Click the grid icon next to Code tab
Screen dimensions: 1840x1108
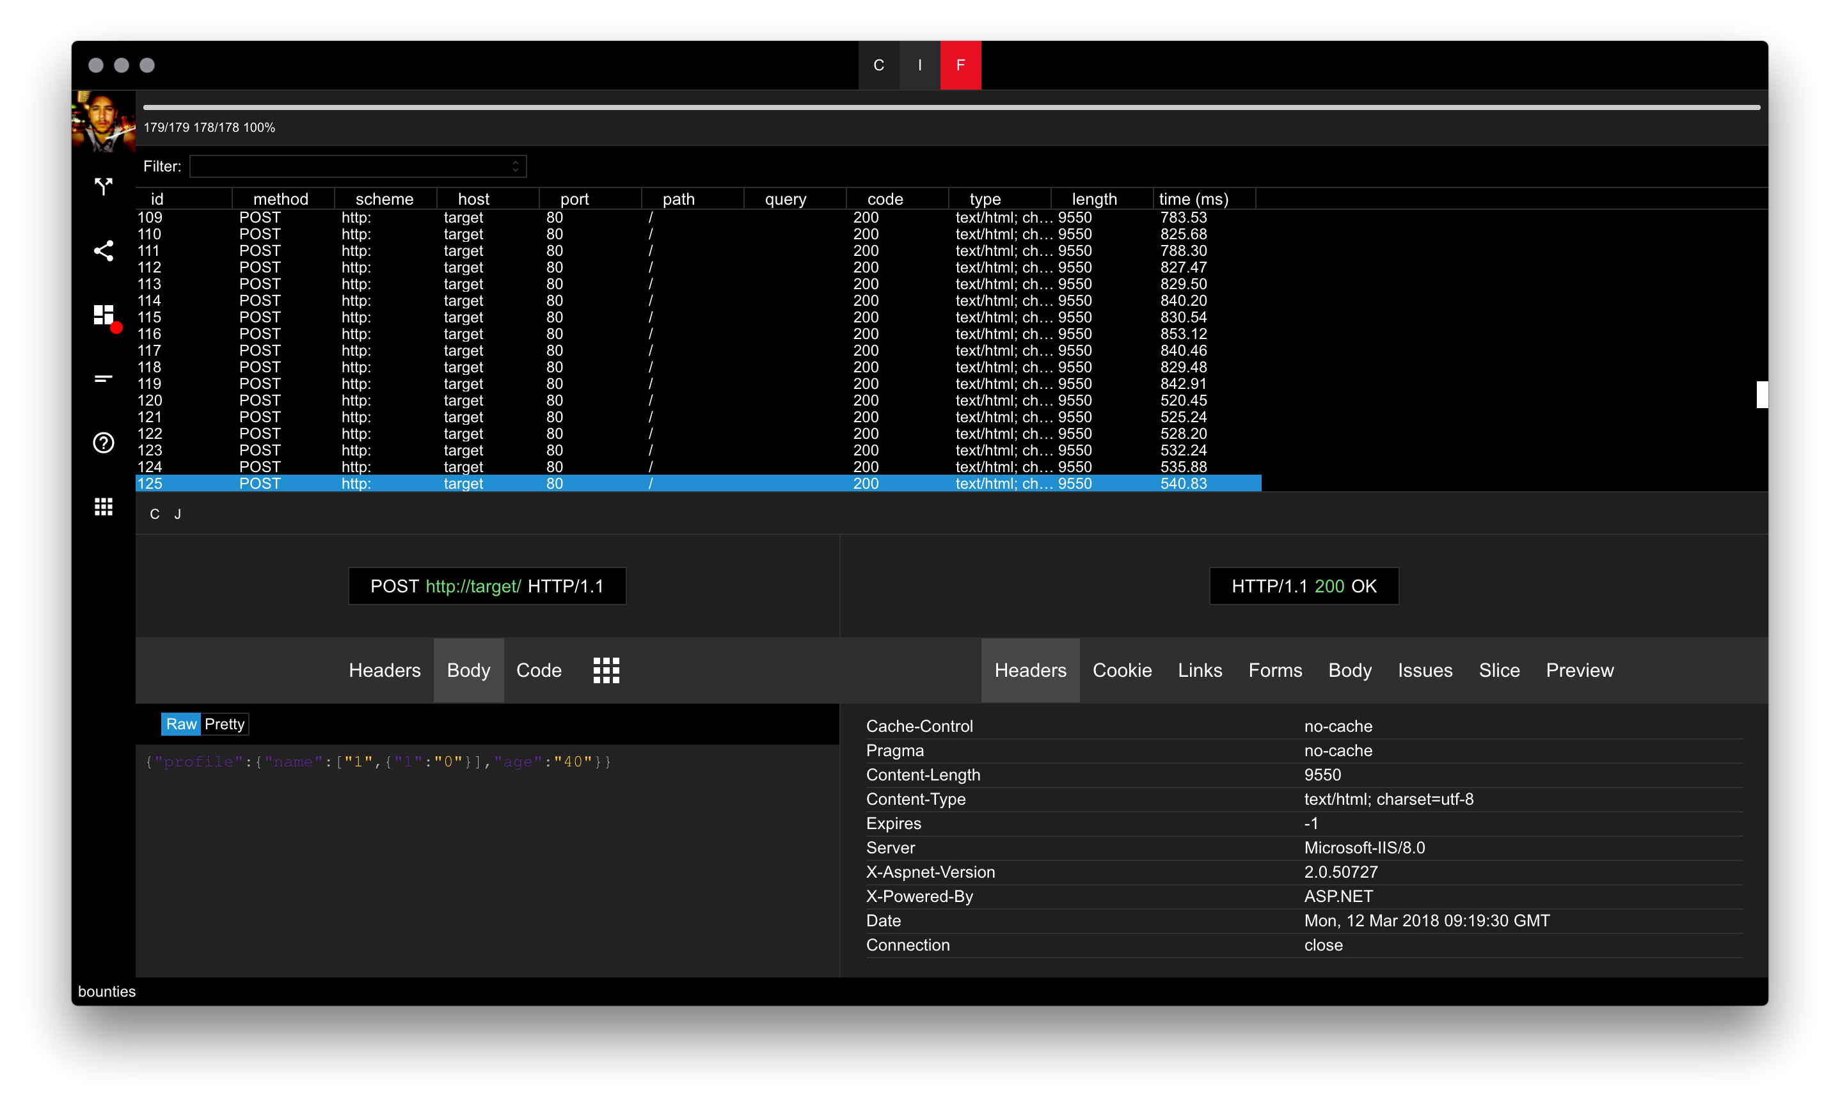pos(606,670)
